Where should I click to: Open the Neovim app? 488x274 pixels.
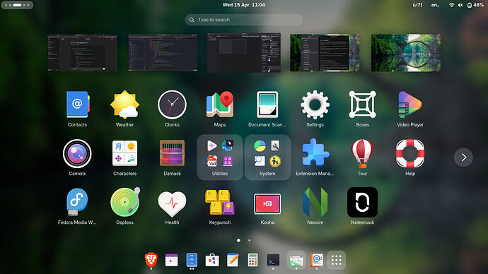pos(315,203)
